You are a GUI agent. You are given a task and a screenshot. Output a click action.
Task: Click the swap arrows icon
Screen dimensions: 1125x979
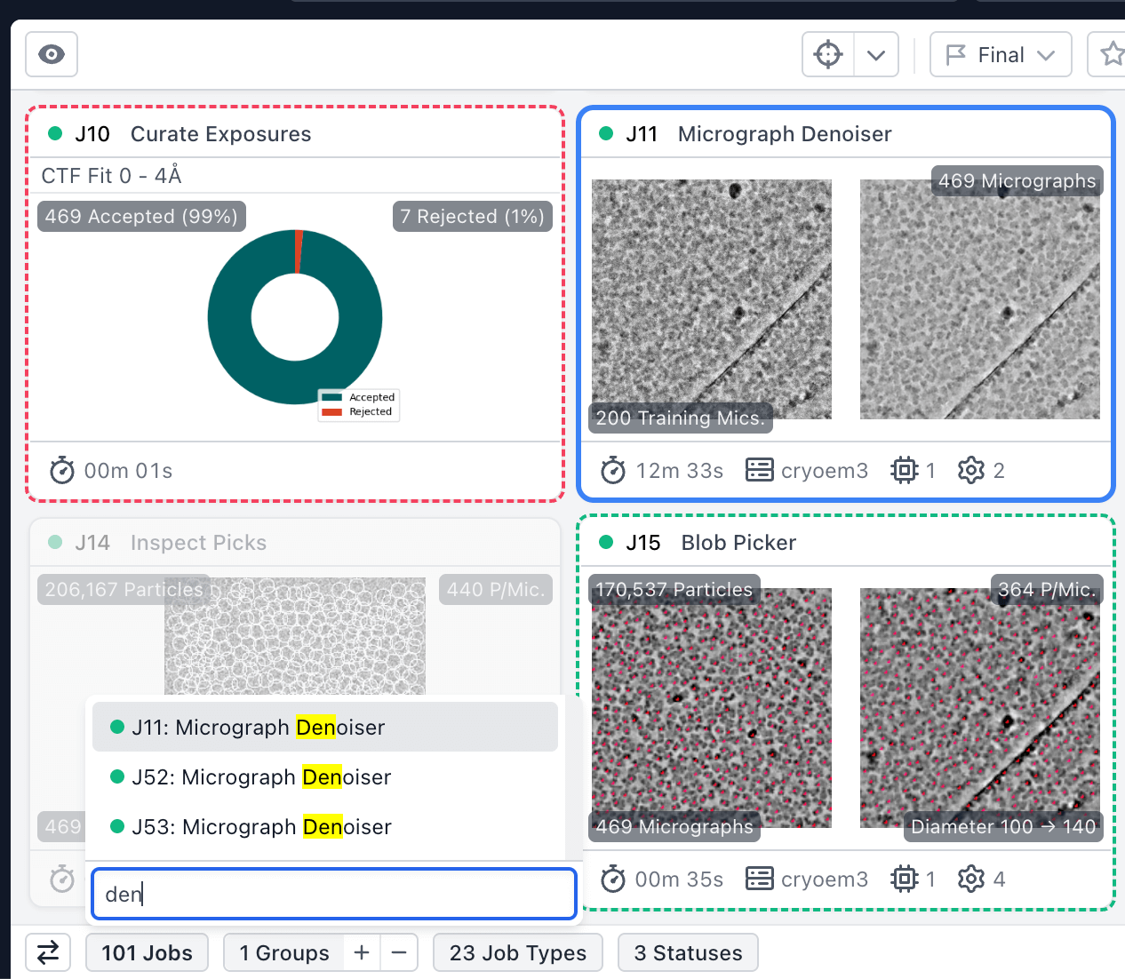pyautogui.click(x=48, y=953)
